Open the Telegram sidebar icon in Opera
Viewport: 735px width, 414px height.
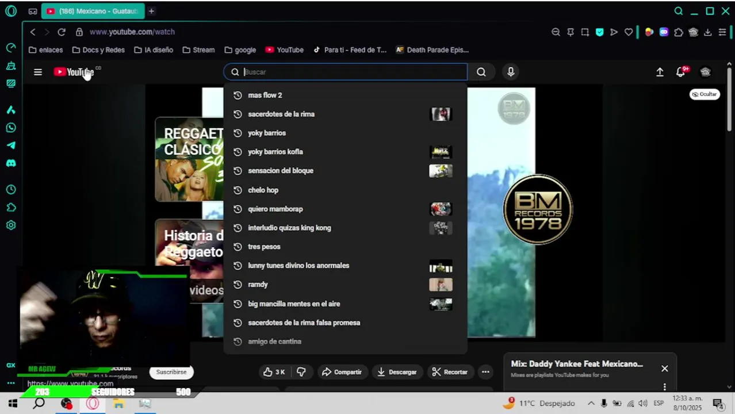point(11,145)
